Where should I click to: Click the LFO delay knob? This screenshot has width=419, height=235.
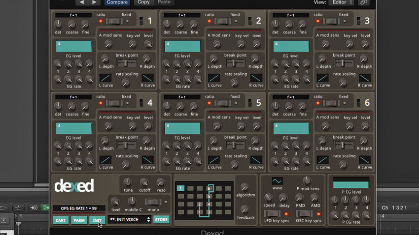(283, 198)
